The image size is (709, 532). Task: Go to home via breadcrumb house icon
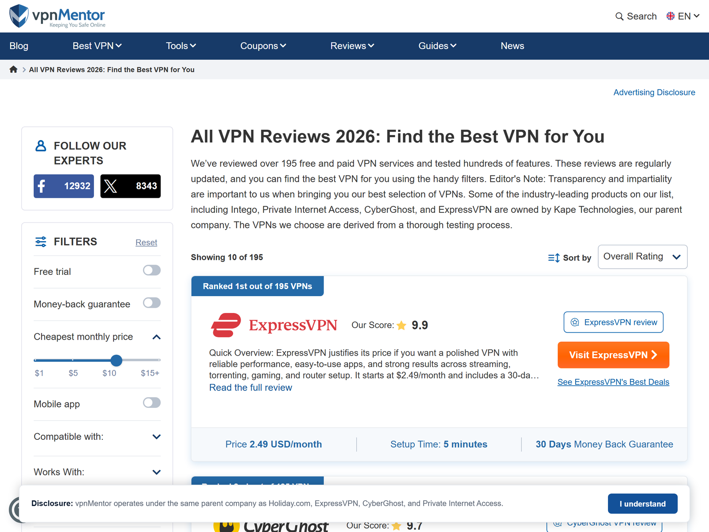pyautogui.click(x=13, y=69)
